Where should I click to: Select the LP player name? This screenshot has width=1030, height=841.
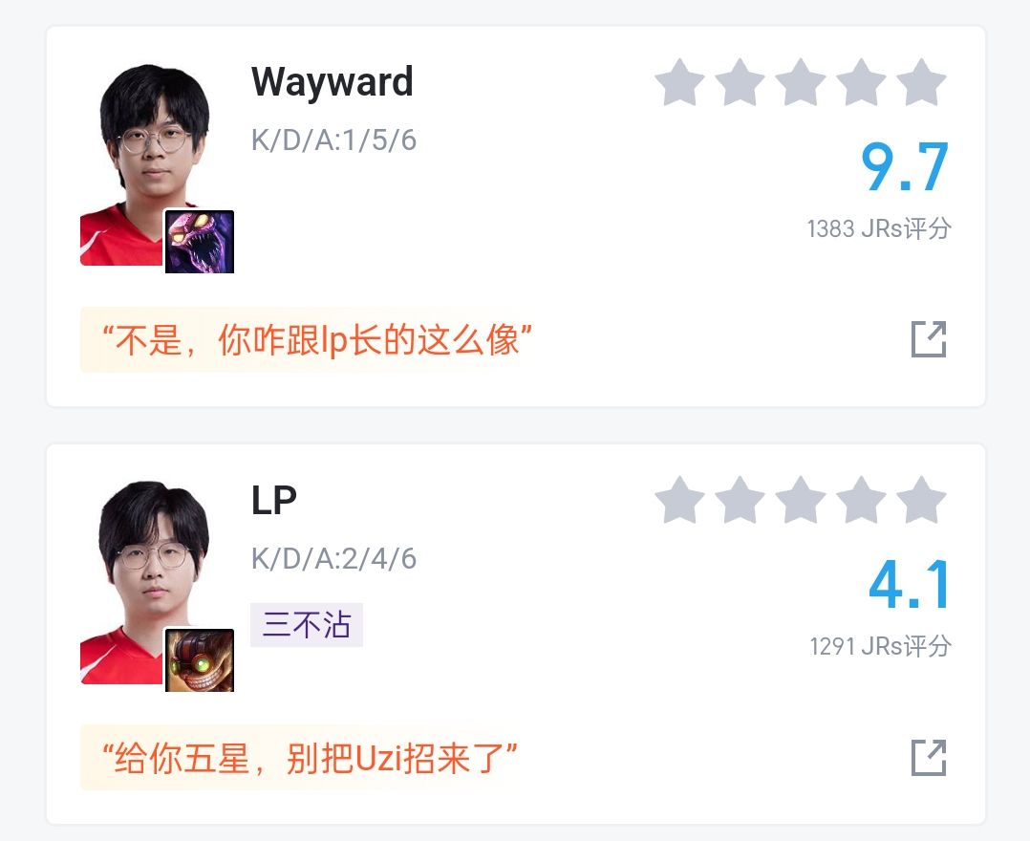[274, 500]
